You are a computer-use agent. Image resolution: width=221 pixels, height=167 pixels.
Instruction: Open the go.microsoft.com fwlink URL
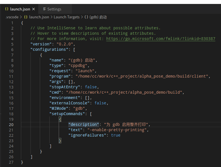pyautogui.click(x=161, y=39)
